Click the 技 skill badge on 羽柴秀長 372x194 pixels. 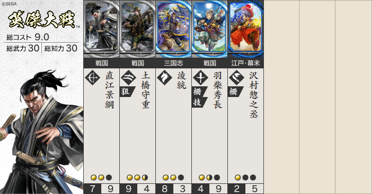click(x=199, y=102)
